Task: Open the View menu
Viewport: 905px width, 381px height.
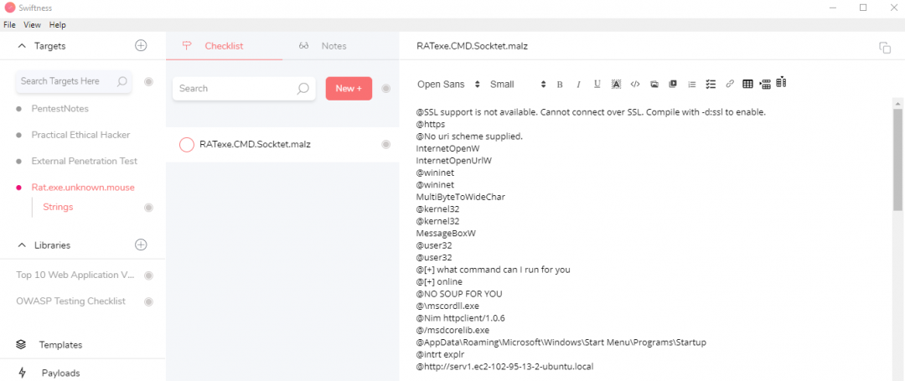Action: [x=33, y=25]
